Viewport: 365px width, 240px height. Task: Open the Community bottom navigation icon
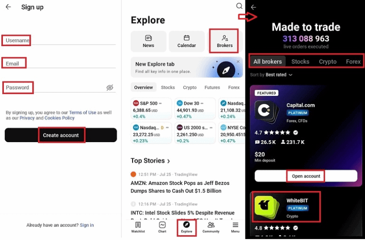coord(211,227)
